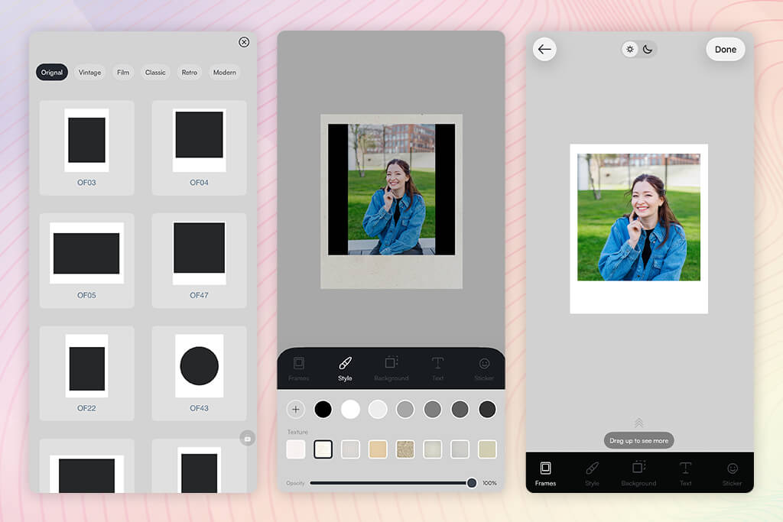Select the Retro frame category
Image resolution: width=783 pixels, height=522 pixels.
[190, 73]
